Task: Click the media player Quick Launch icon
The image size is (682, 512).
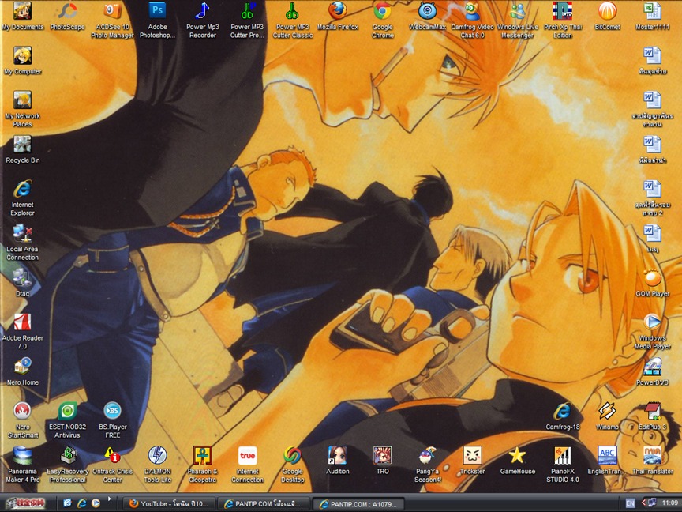Action: pyautogui.click(x=96, y=503)
